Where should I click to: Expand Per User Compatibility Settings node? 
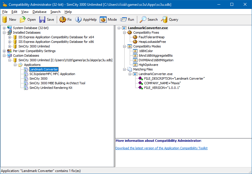click(4, 51)
